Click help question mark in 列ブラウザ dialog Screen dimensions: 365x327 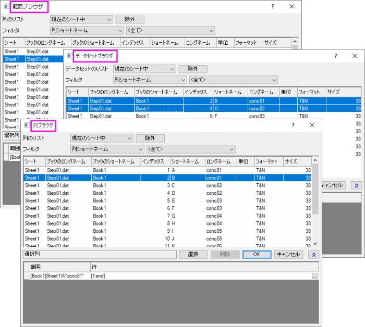click(x=293, y=125)
